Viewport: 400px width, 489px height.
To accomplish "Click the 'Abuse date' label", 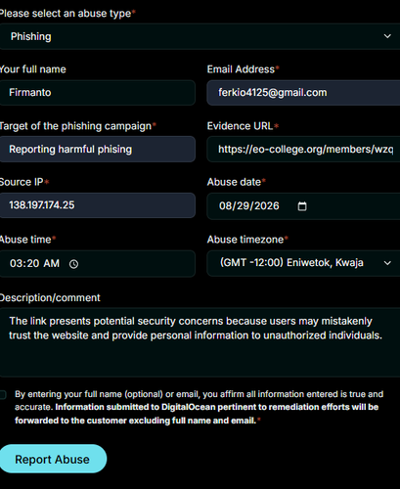I will tap(236, 182).
